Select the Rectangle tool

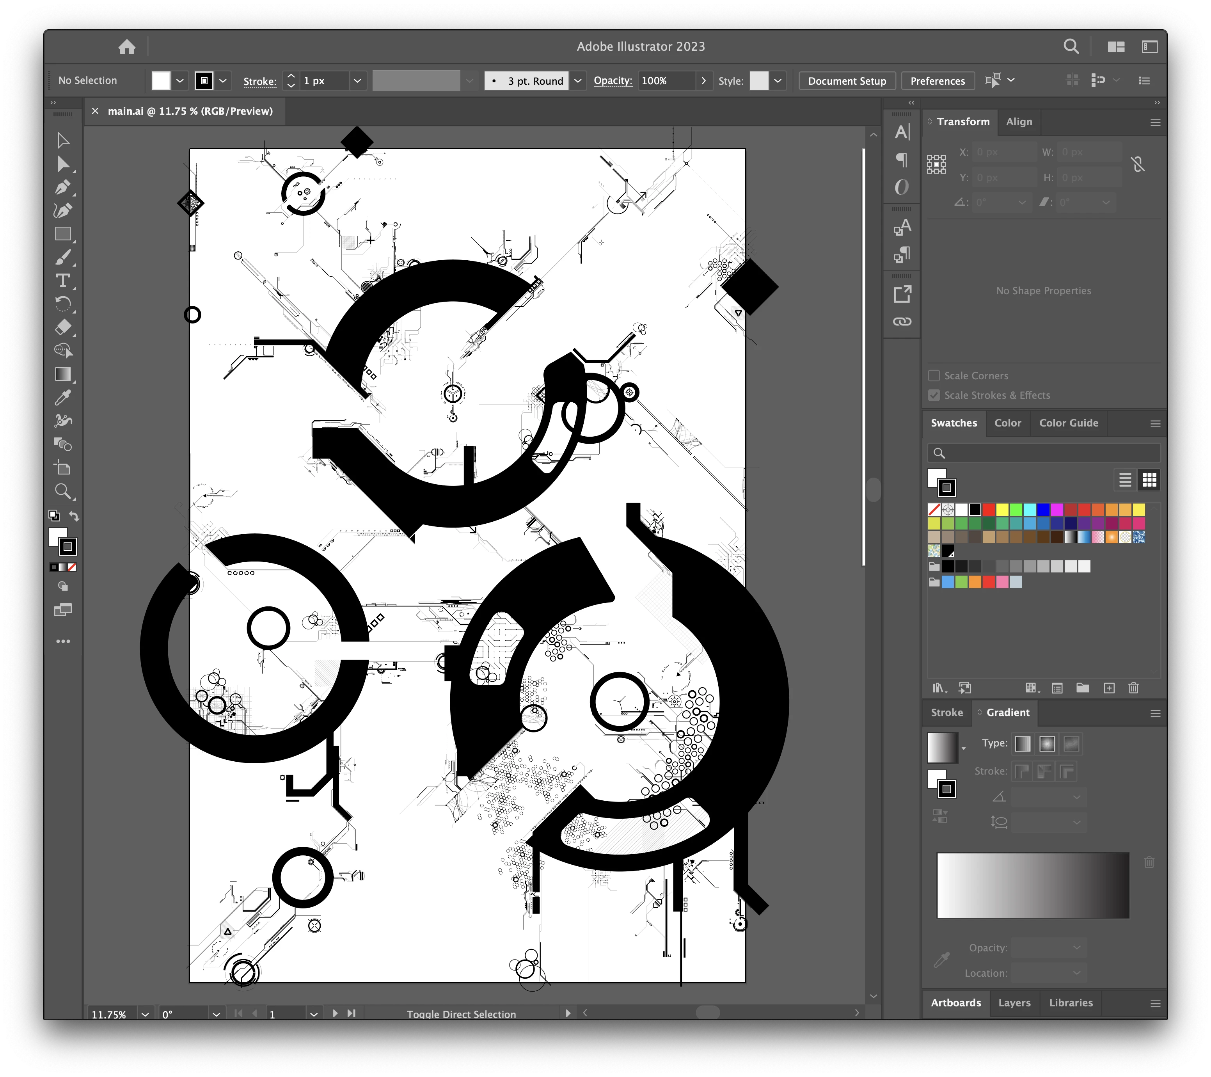click(63, 233)
